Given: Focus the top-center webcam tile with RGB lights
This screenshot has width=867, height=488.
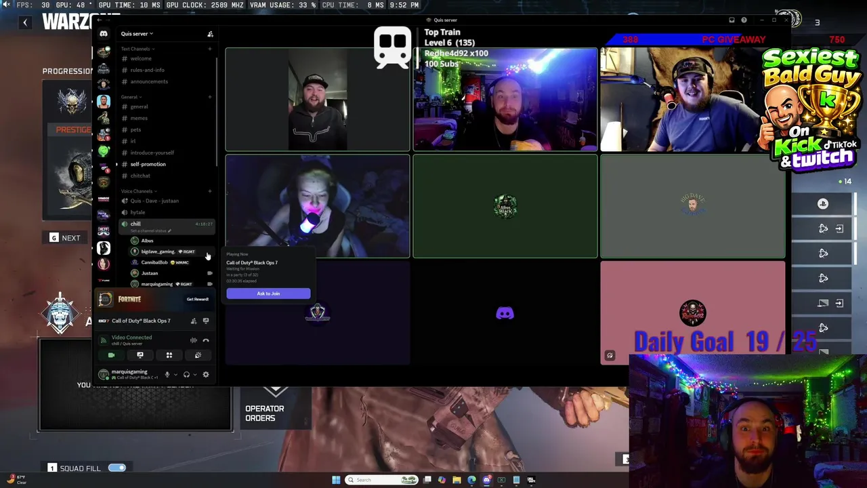Looking at the screenshot, I should [505, 99].
